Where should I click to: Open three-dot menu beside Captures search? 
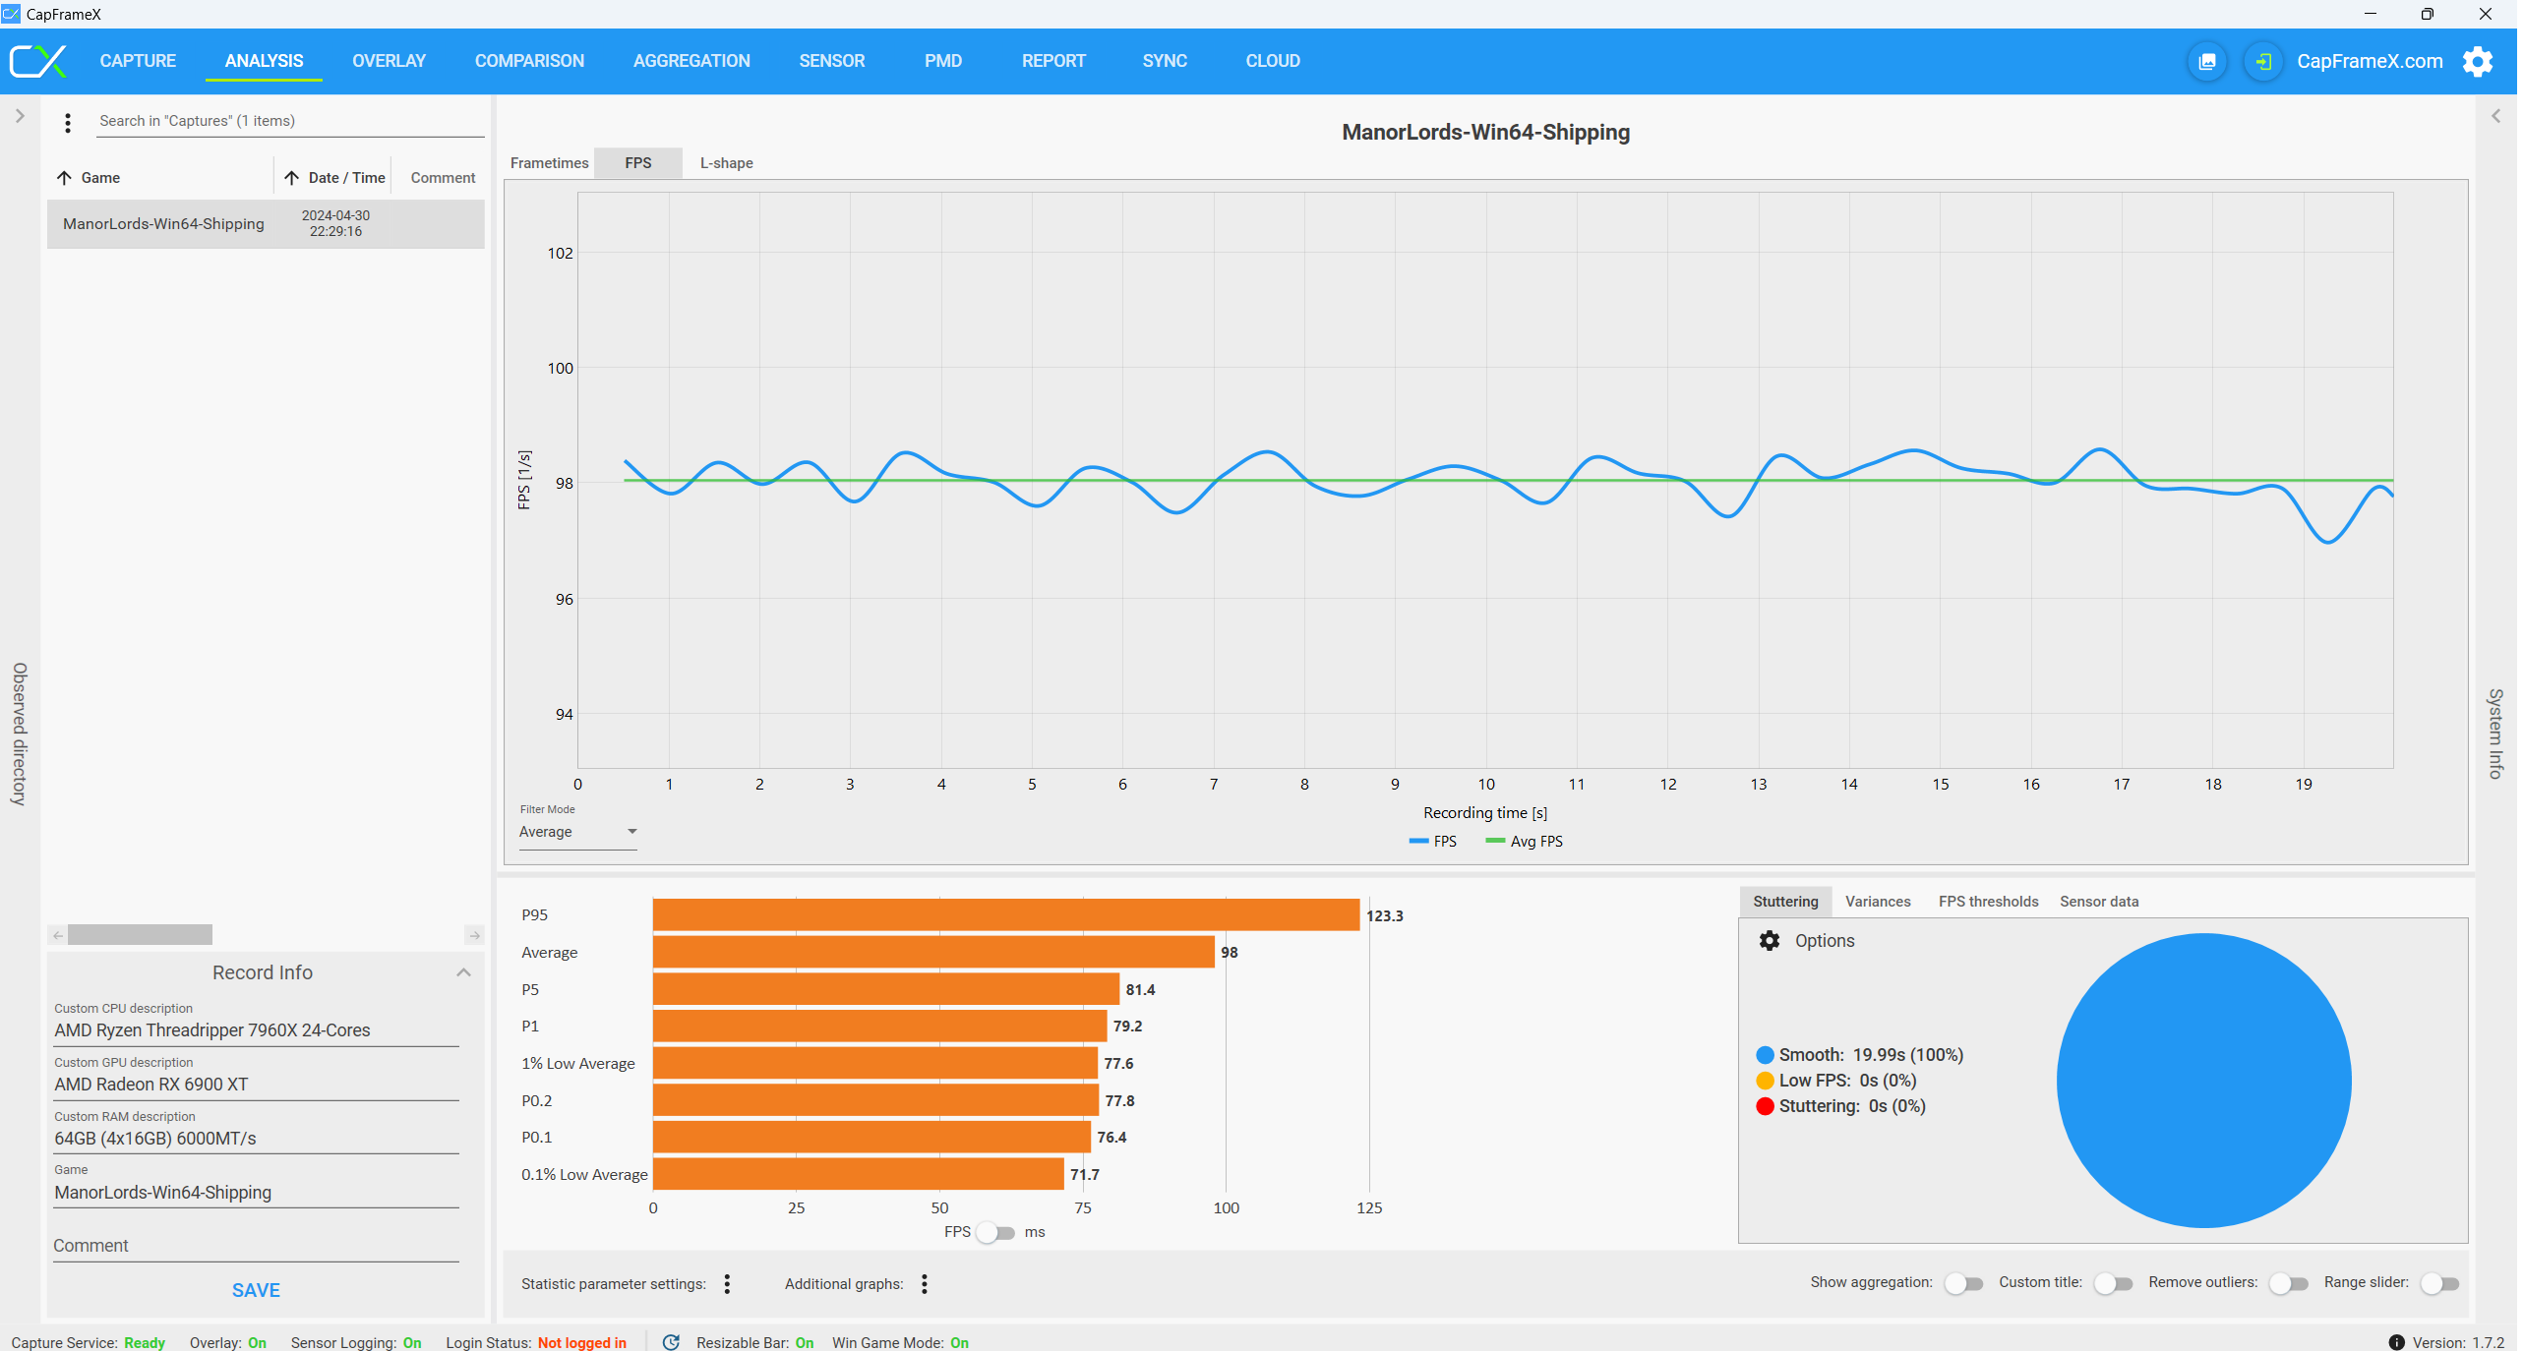point(68,123)
